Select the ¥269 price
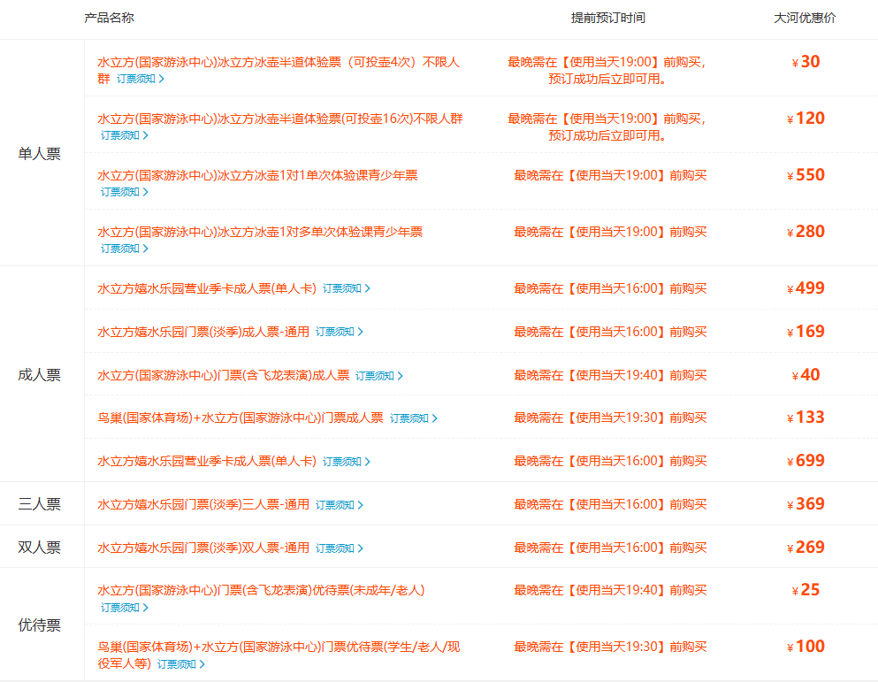Image resolution: width=878 pixels, height=682 pixels. click(805, 547)
